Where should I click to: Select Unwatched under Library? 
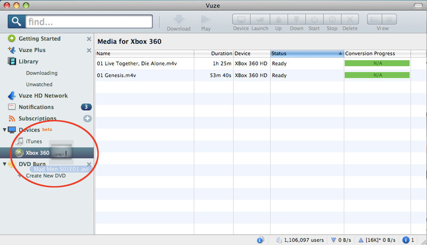coord(39,84)
